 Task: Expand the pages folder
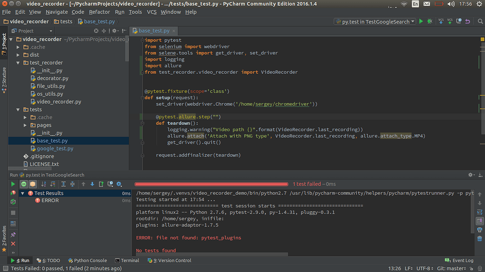26,125
